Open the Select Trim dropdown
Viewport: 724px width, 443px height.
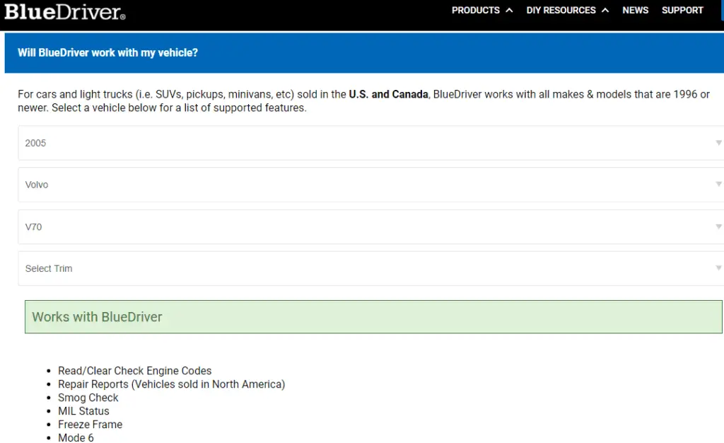click(370, 268)
